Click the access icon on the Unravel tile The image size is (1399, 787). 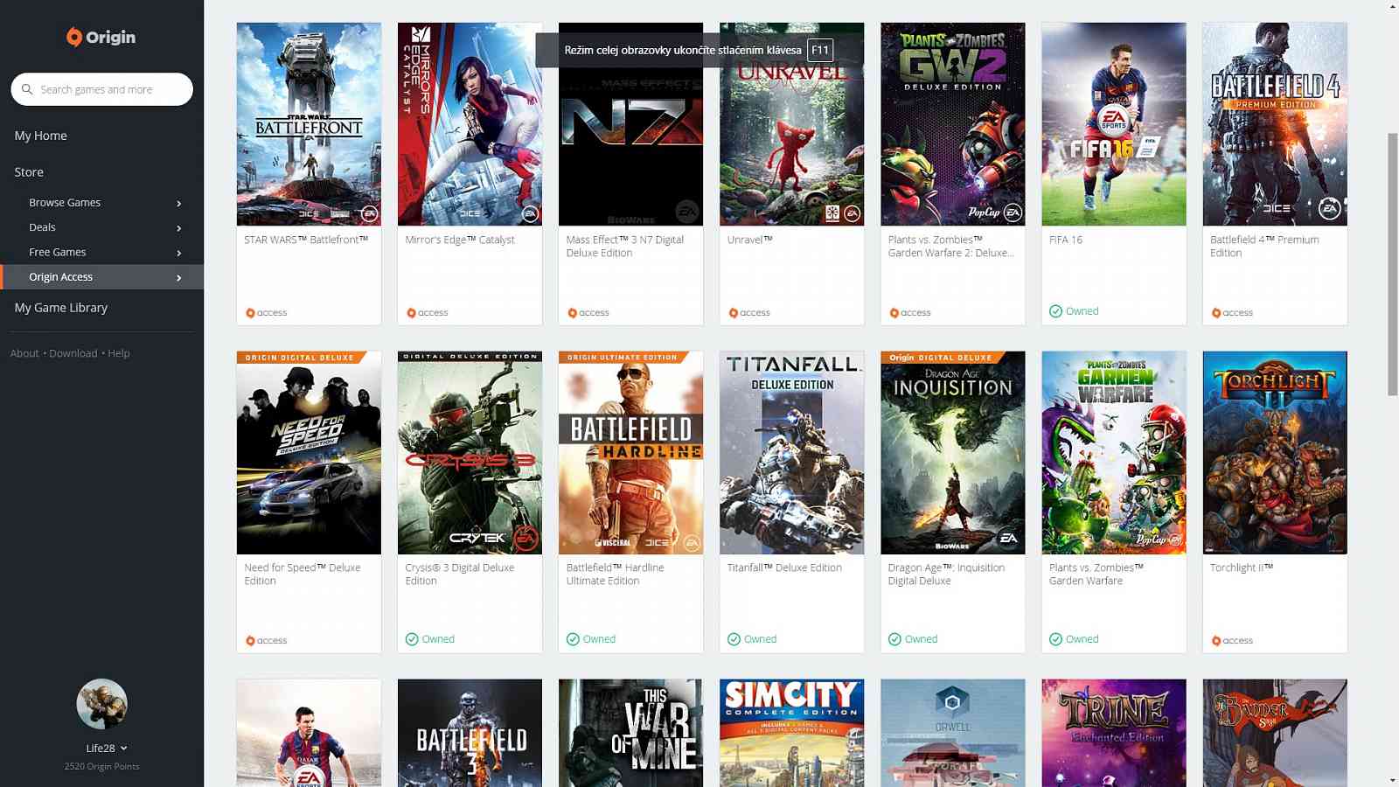click(734, 312)
